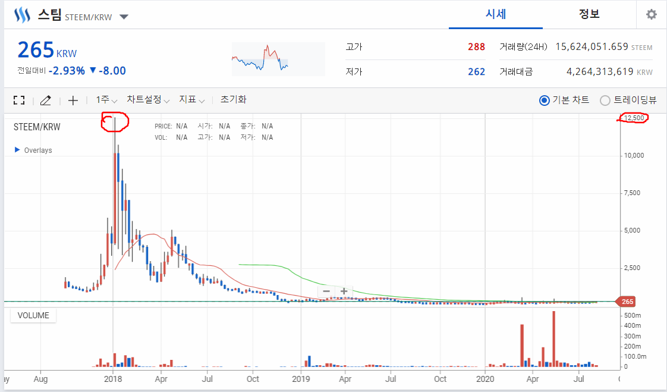The width and height of the screenshot is (667, 392).
Task: Click the low price 262 value
Action: [476, 72]
